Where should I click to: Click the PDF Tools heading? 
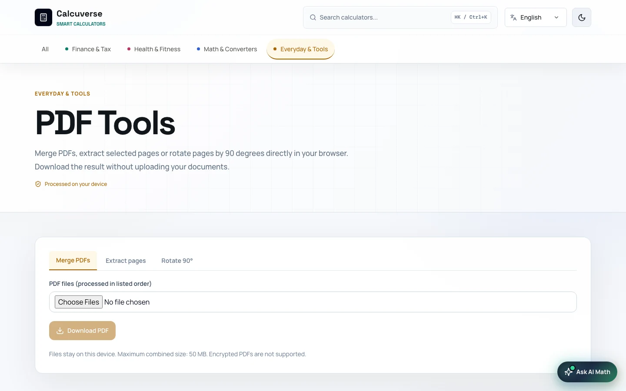pos(105,123)
